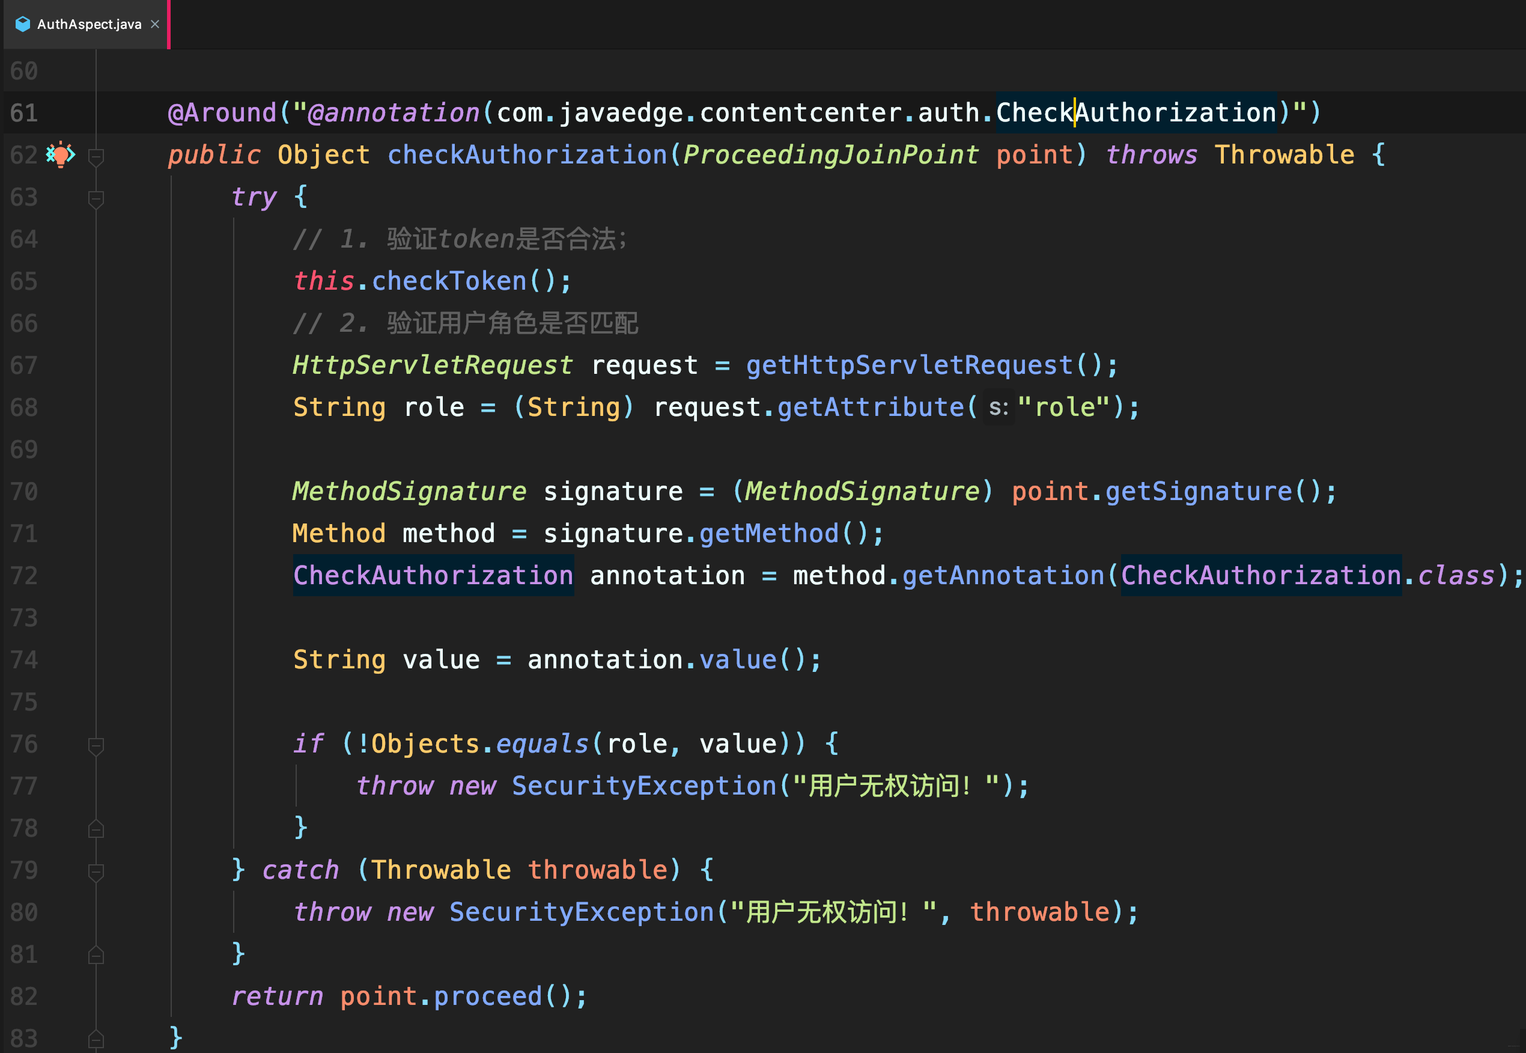Screen dimensions: 1526x1053
Task: Click the checkAuthorization method name
Action: point(527,155)
